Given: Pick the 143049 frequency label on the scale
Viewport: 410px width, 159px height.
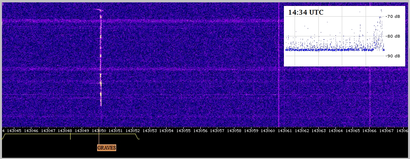Looking at the screenshot, I should click(x=82, y=131).
